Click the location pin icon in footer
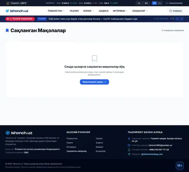This screenshot has width=189, height=172. 129,139
